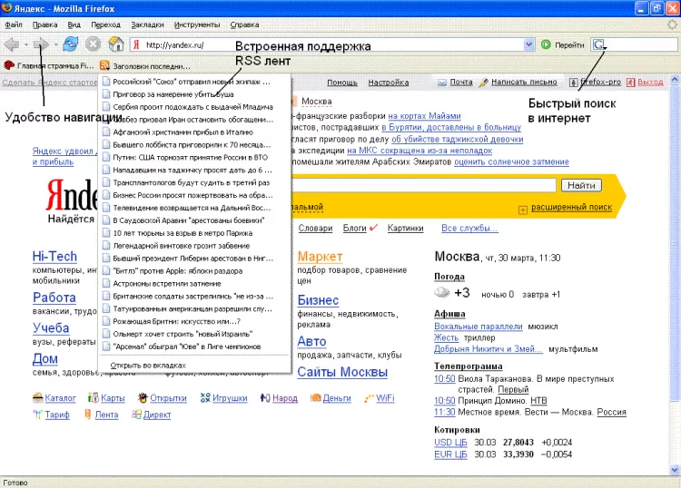Screen dimensions: 681x488
Task: Click the vertical scrollbar down arrow
Action: pos(674,470)
